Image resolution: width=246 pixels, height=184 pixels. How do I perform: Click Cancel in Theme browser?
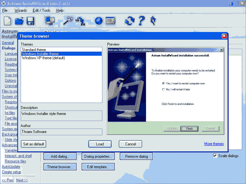point(130,144)
